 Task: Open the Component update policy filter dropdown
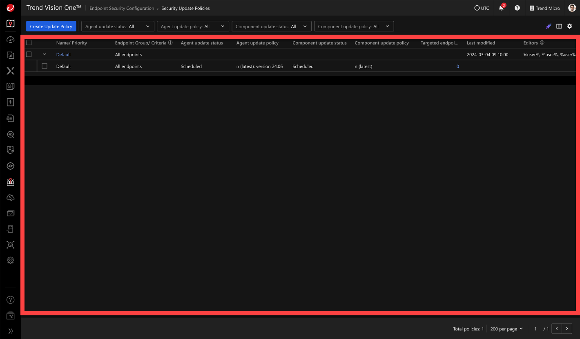click(354, 27)
